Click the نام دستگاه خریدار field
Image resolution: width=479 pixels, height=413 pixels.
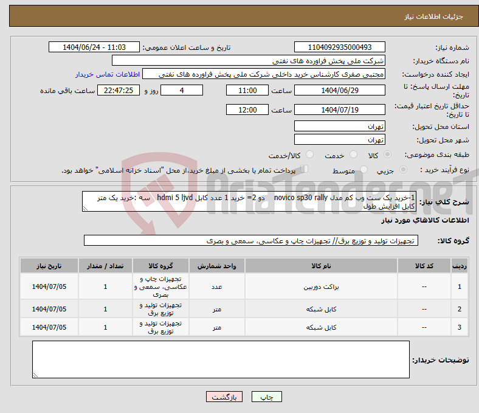(x=249, y=61)
